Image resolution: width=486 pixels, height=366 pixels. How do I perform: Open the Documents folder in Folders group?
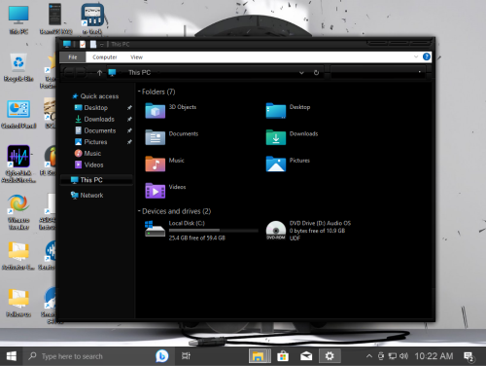click(x=155, y=137)
